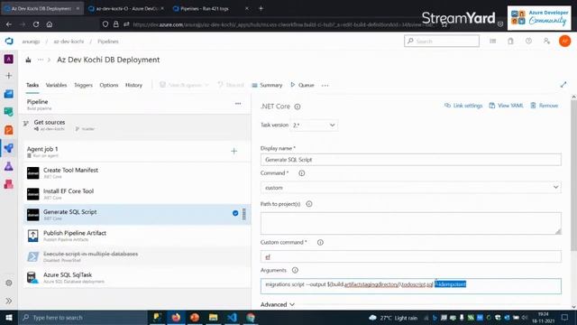Click the Queue button
This screenshot has width=577, height=325.
pos(302,85)
